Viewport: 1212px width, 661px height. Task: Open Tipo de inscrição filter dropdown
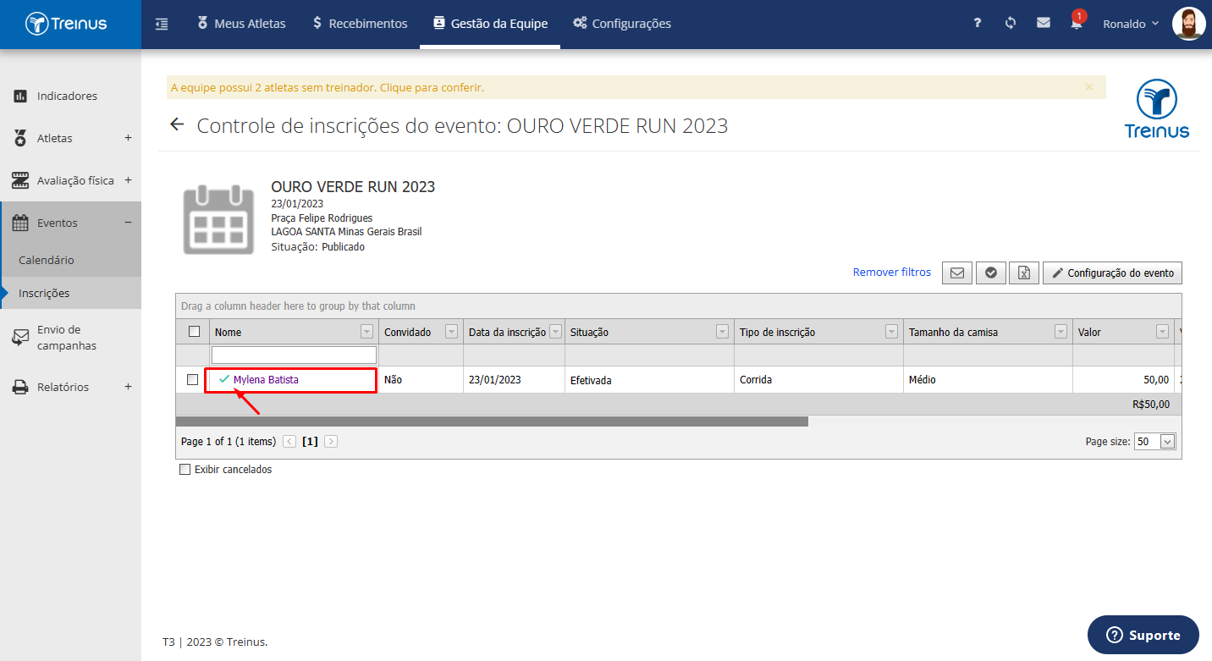pyautogui.click(x=891, y=332)
